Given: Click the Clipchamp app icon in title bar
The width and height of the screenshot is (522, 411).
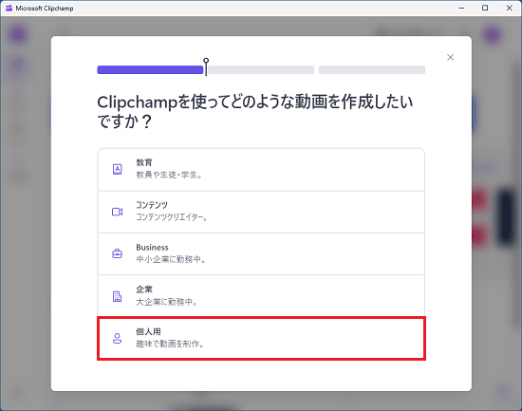Looking at the screenshot, I should click(x=9, y=8).
